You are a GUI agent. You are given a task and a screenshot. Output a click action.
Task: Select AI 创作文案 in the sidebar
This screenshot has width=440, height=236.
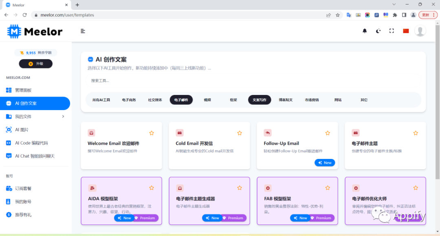[35, 103]
